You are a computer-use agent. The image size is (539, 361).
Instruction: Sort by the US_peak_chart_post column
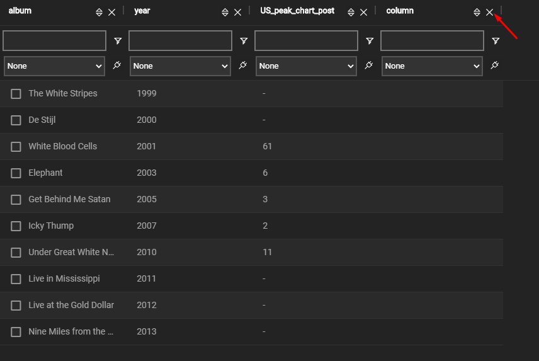[x=351, y=13]
